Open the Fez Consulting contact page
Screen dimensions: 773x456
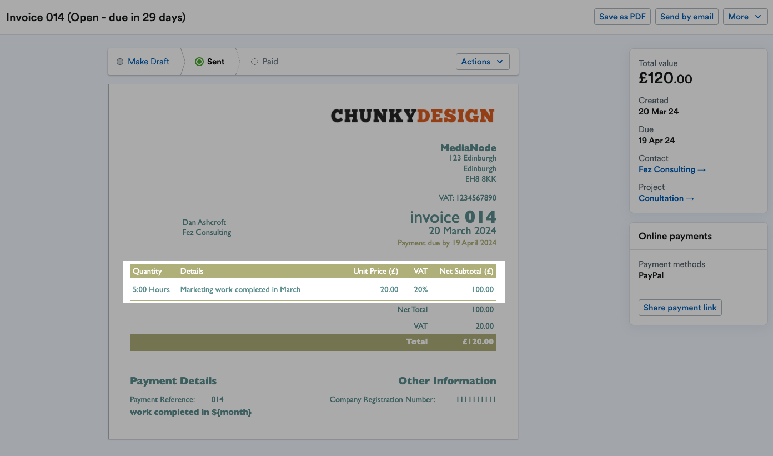pos(667,169)
